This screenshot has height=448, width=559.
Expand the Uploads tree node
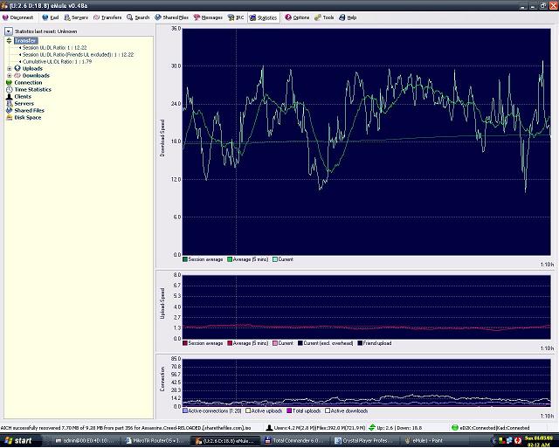pos(9,68)
